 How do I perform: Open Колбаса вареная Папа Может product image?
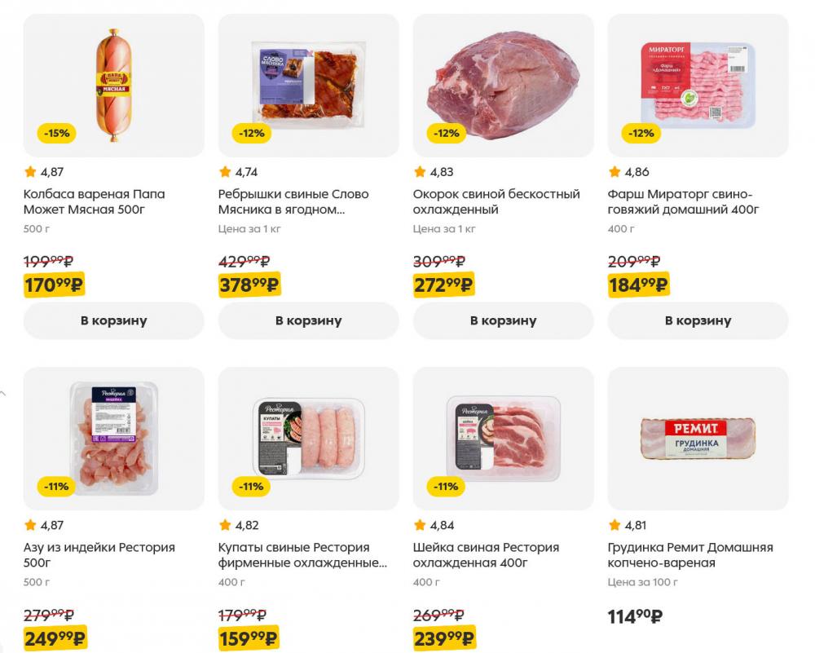coord(113,85)
